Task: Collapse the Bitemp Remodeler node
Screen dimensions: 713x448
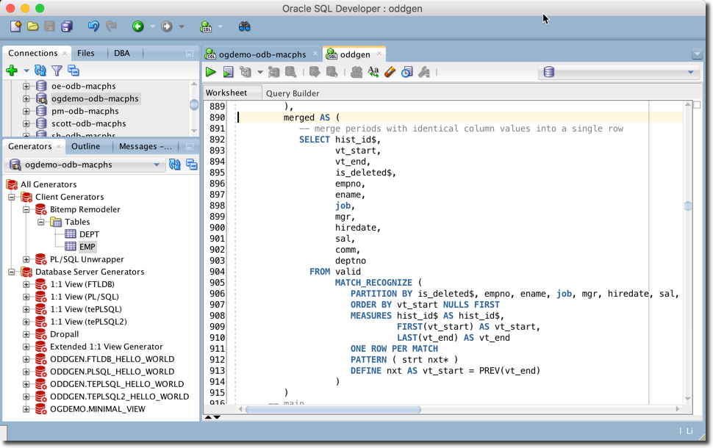Action: (x=26, y=209)
